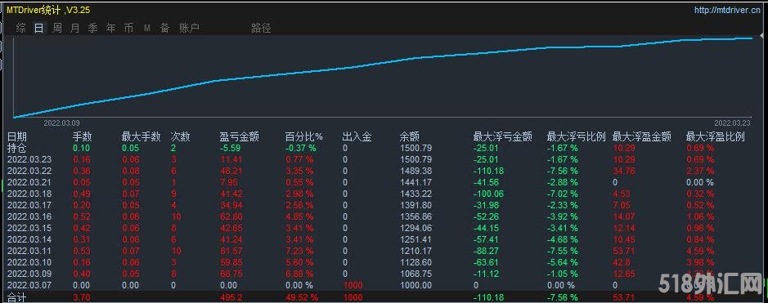Select the 2022.03.22 row date
The height and width of the screenshot is (303, 768).
tap(29, 171)
